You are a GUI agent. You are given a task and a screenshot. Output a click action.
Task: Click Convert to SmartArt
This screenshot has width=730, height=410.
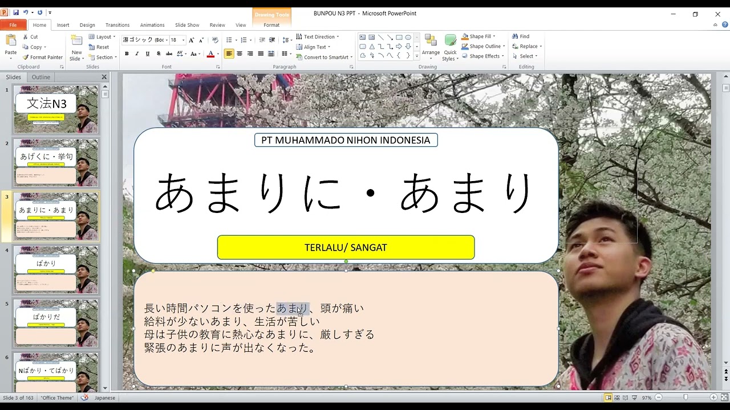click(x=324, y=57)
